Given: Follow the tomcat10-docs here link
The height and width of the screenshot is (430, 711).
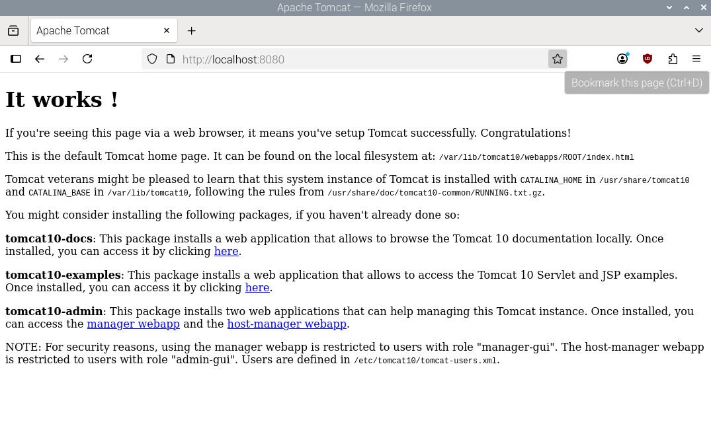Looking at the screenshot, I should coord(226,251).
